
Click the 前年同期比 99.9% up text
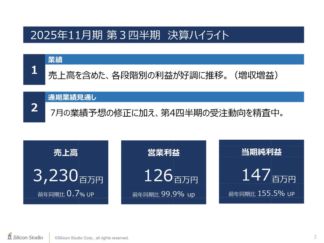click(163, 194)
